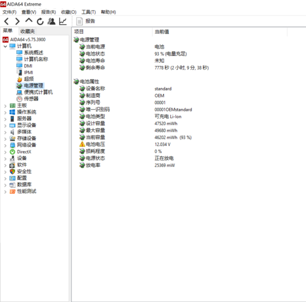Expand the 网络设备 tree node
306x302 pixels.
(6, 146)
